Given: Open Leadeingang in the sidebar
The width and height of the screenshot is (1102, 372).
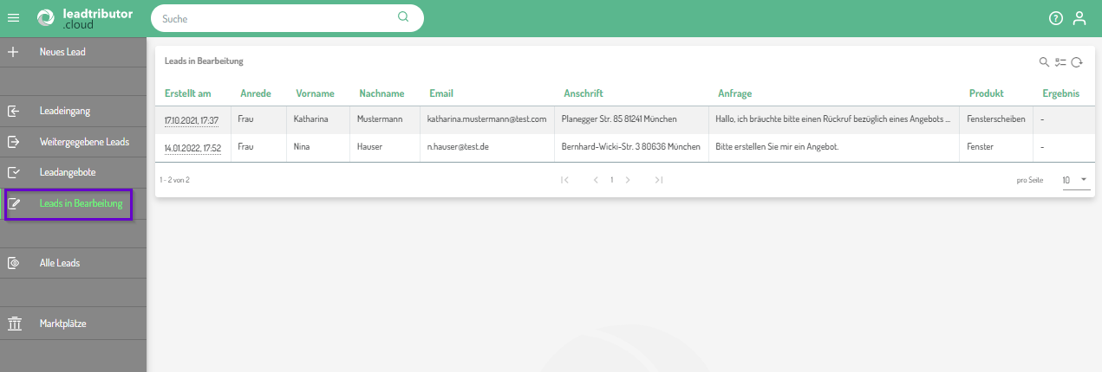Looking at the screenshot, I should point(65,111).
